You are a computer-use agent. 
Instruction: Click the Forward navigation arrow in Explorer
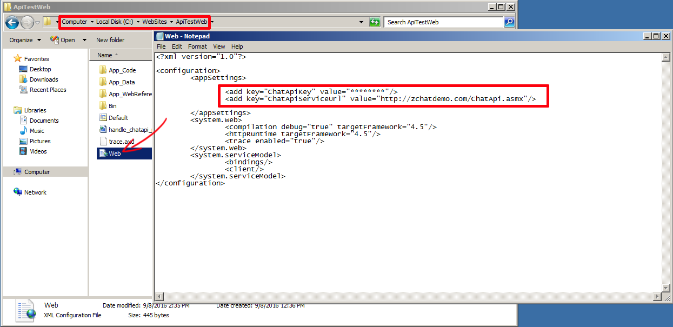pos(27,22)
